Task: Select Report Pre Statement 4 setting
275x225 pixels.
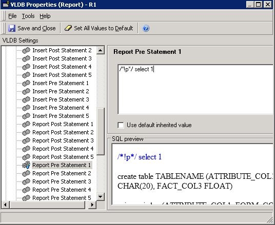Action: (x=62, y=190)
